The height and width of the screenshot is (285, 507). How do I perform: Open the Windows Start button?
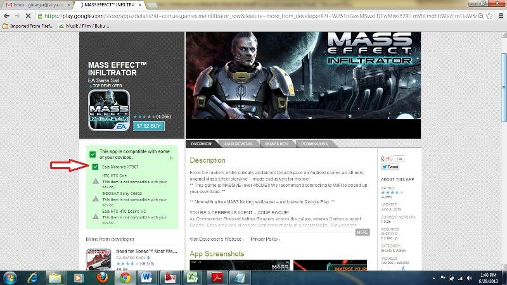click(10, 278)
